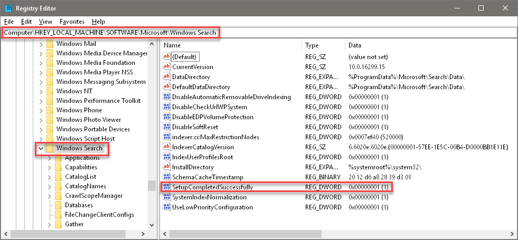Expand the Windows Performance Toolkit key
Viewport: 518px width, 240px height.
[41, 101]
